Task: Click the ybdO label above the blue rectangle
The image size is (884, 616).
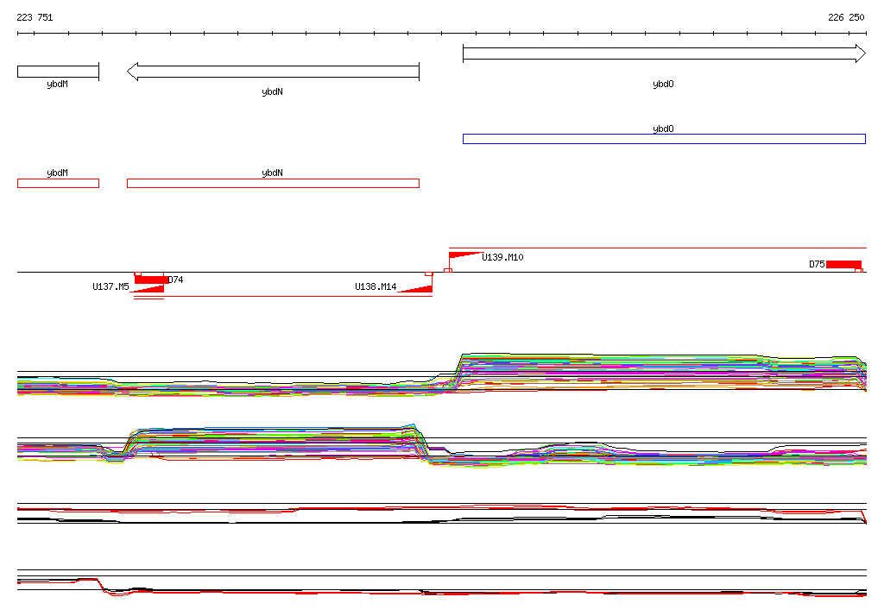Action: tap(664, 129)
